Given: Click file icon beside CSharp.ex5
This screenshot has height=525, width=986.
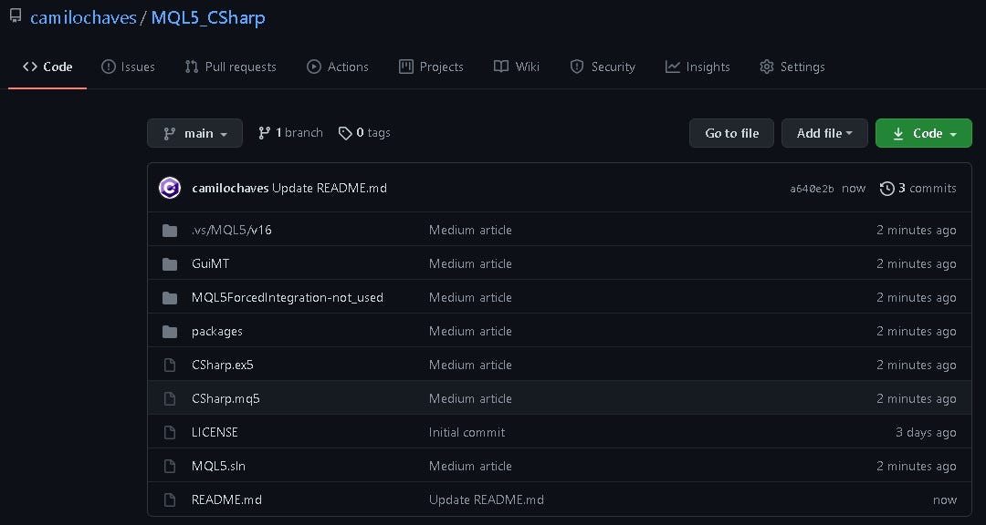Looking at the screenshot, I should [x=169, y=365].
